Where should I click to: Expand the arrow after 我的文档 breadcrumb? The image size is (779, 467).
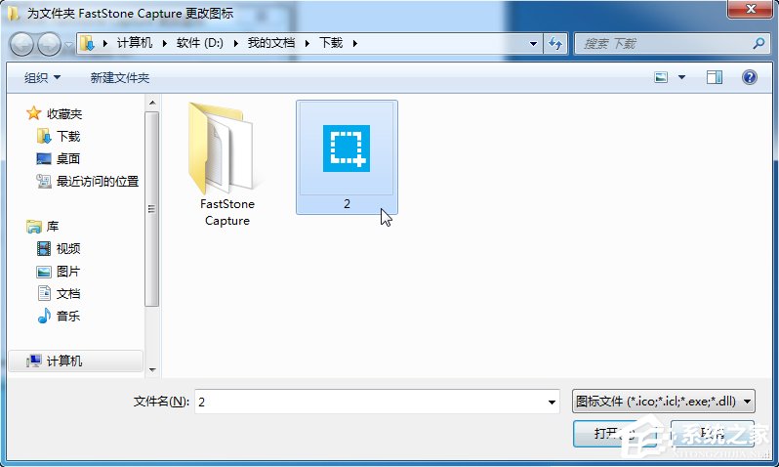coord(307,43)
